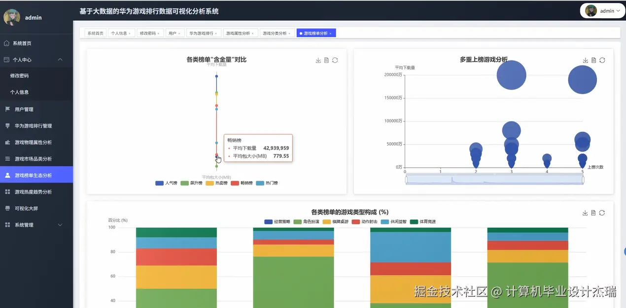Click the chart title 各类榜单的游戏类型构成 (%)
The width and height of the screenshot is (626, 308).
[x=350, y=212]
